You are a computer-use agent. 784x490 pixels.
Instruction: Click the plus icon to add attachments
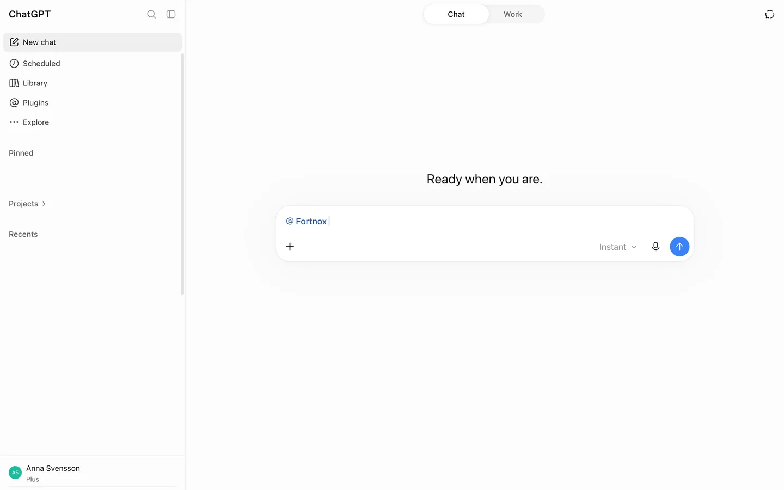[290, 247]
